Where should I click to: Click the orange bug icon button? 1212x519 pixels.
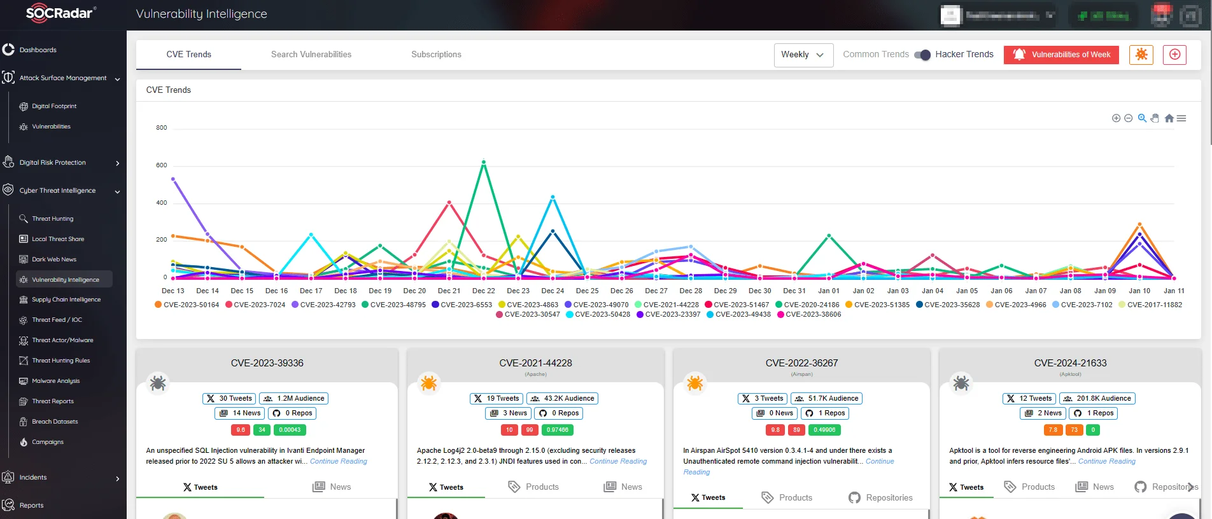(1141, 55)
